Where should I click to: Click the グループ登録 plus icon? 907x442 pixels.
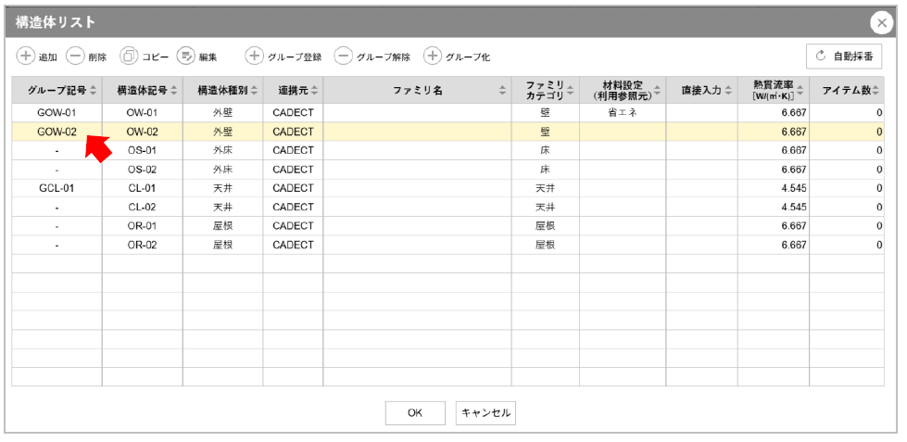[x=254, y=57]
